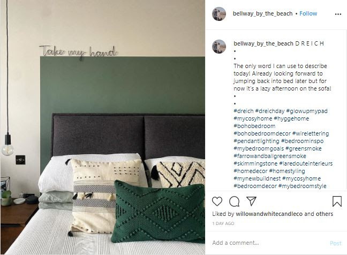Open the #farrowandballgreensmoke hashtag
The height and width of the screenshot is (255, 347).
pos(270,156)
